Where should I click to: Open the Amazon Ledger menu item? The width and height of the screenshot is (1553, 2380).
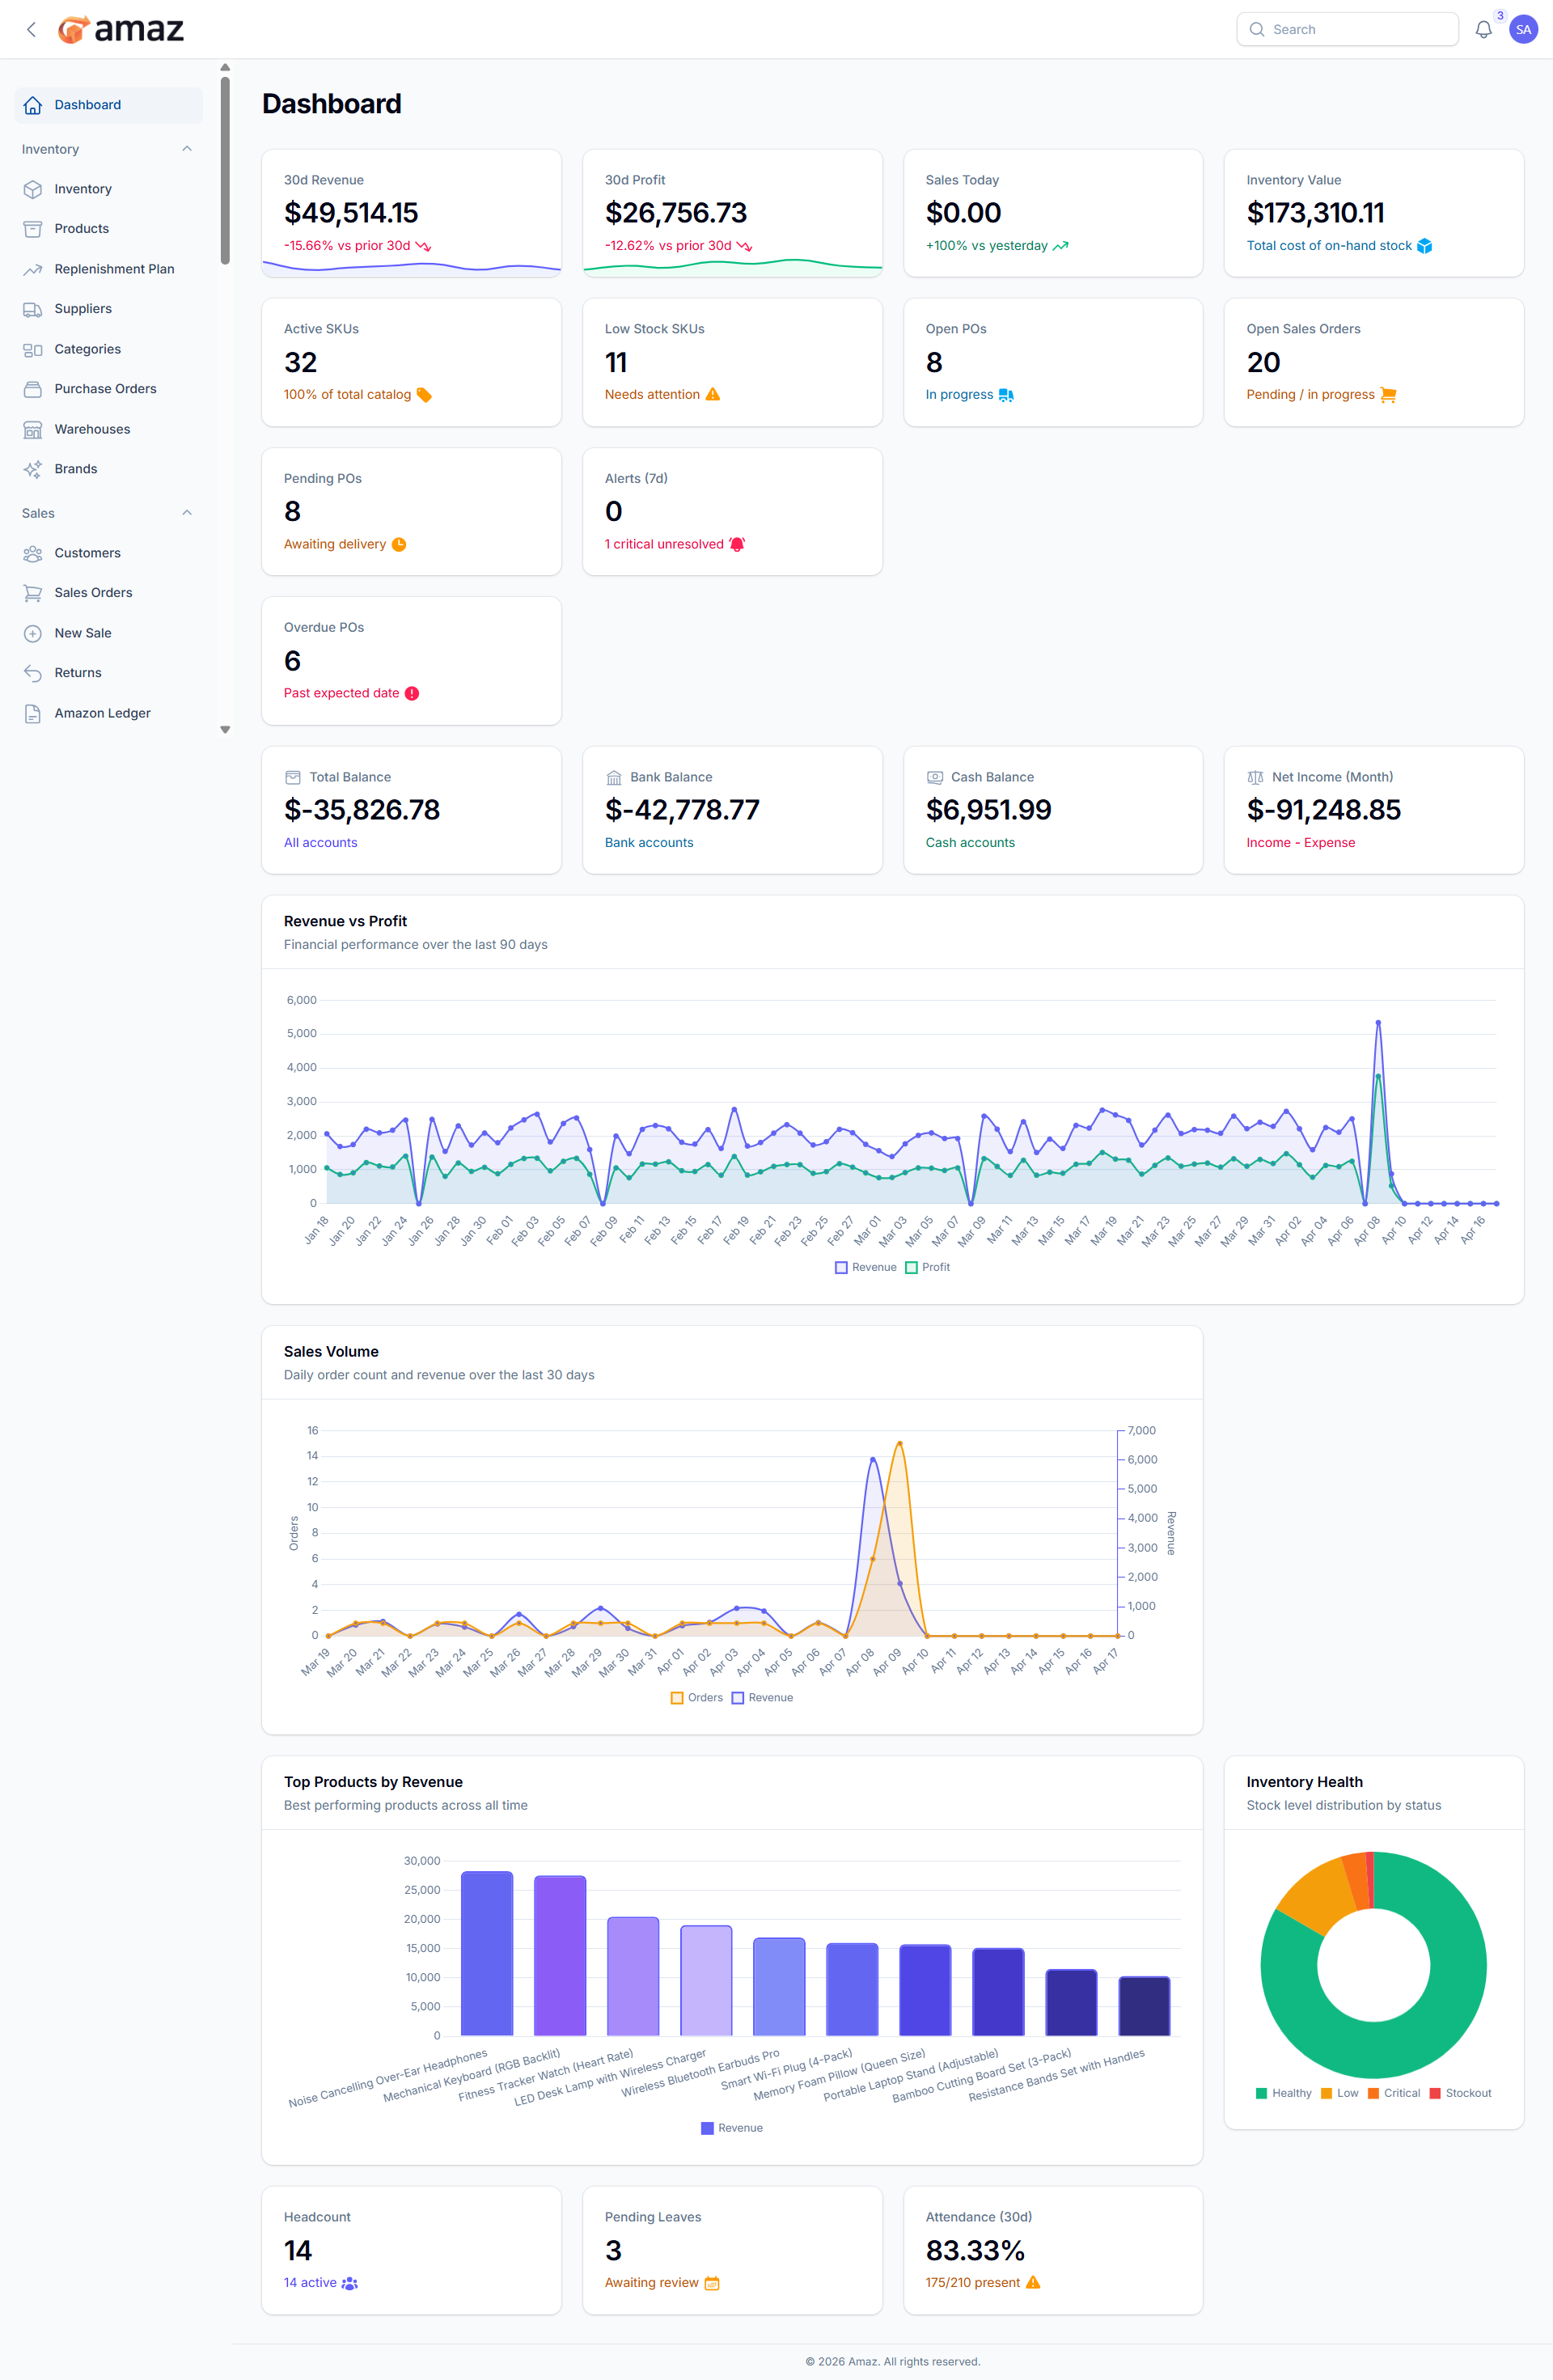pyautogui.click(x=102, y=713)
